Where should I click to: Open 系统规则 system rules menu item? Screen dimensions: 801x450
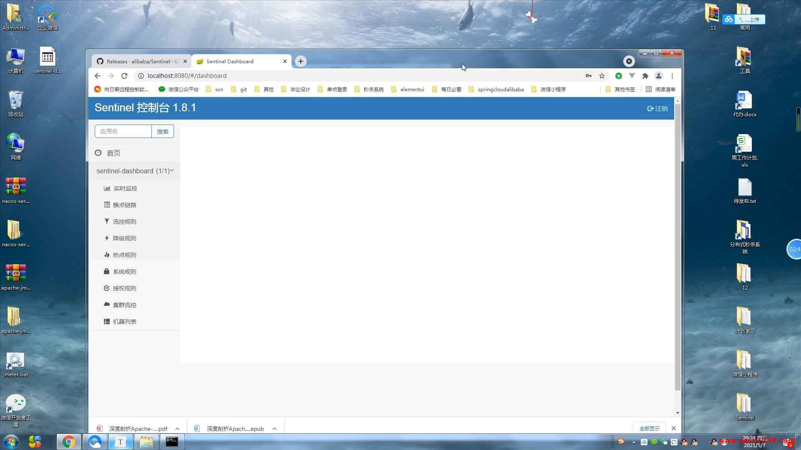pos(120,272)
